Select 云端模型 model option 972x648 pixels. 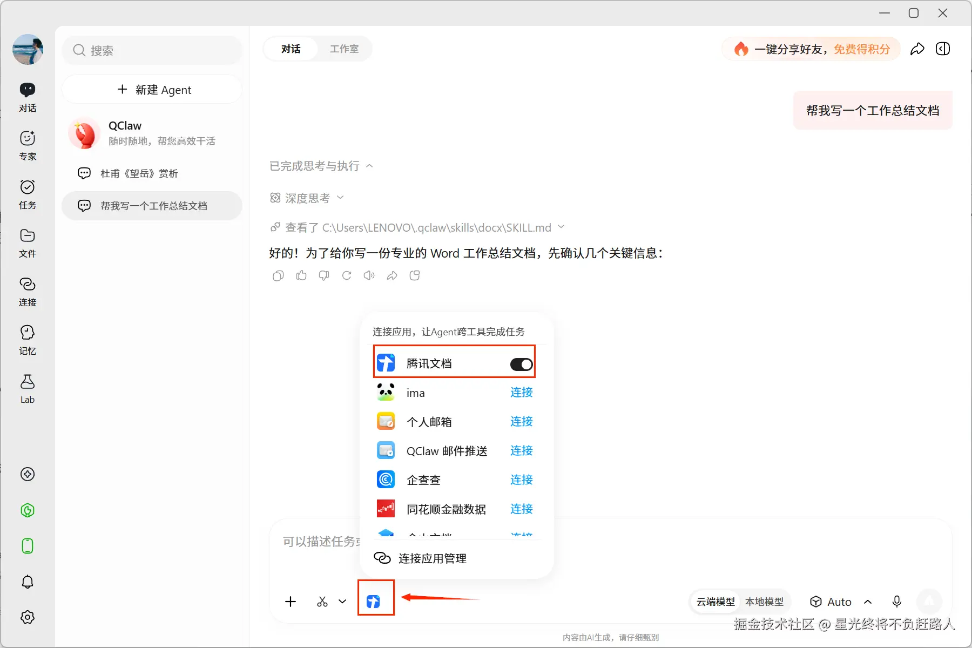pyautogui.click(x=715, y=602)
